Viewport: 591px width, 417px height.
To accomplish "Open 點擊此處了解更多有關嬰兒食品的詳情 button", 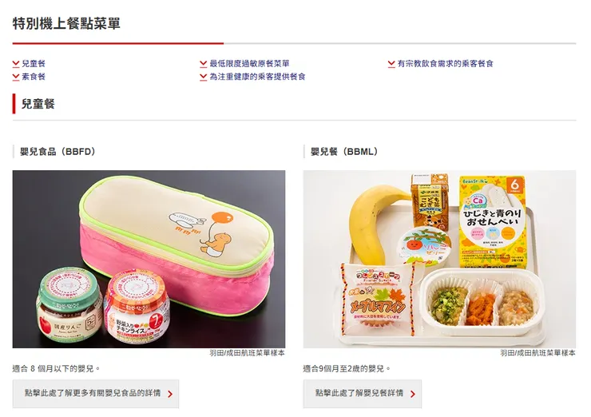I will 96,394.
